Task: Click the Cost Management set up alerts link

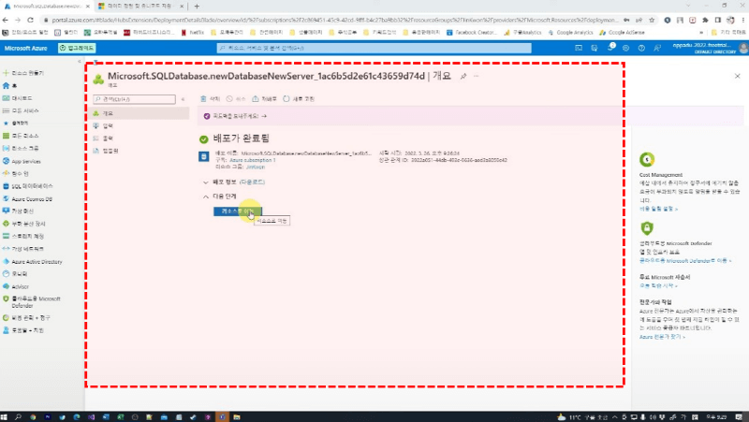Action: pyautogui.click(x=658, y=209)
